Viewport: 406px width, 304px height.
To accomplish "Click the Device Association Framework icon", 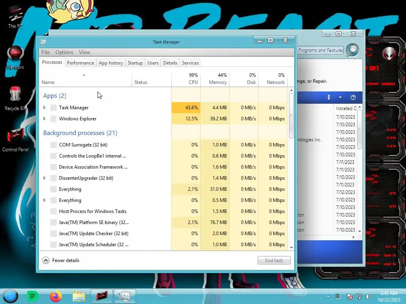I will pos(54,167).
